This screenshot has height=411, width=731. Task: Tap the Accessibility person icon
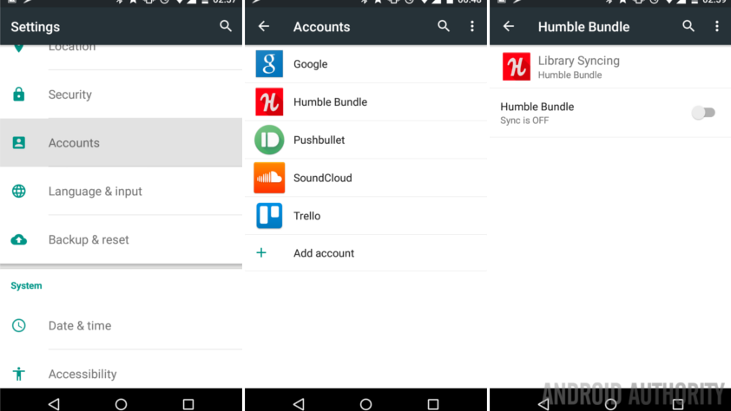pos(18,374)
